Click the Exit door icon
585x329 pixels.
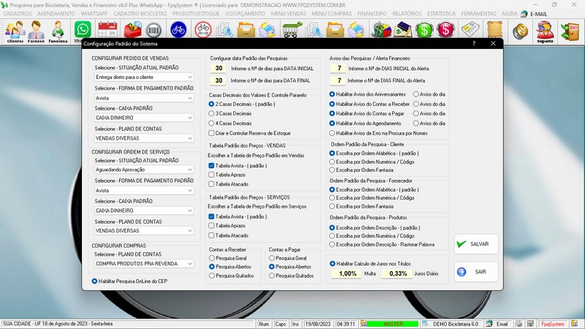[x=570, y=31]
